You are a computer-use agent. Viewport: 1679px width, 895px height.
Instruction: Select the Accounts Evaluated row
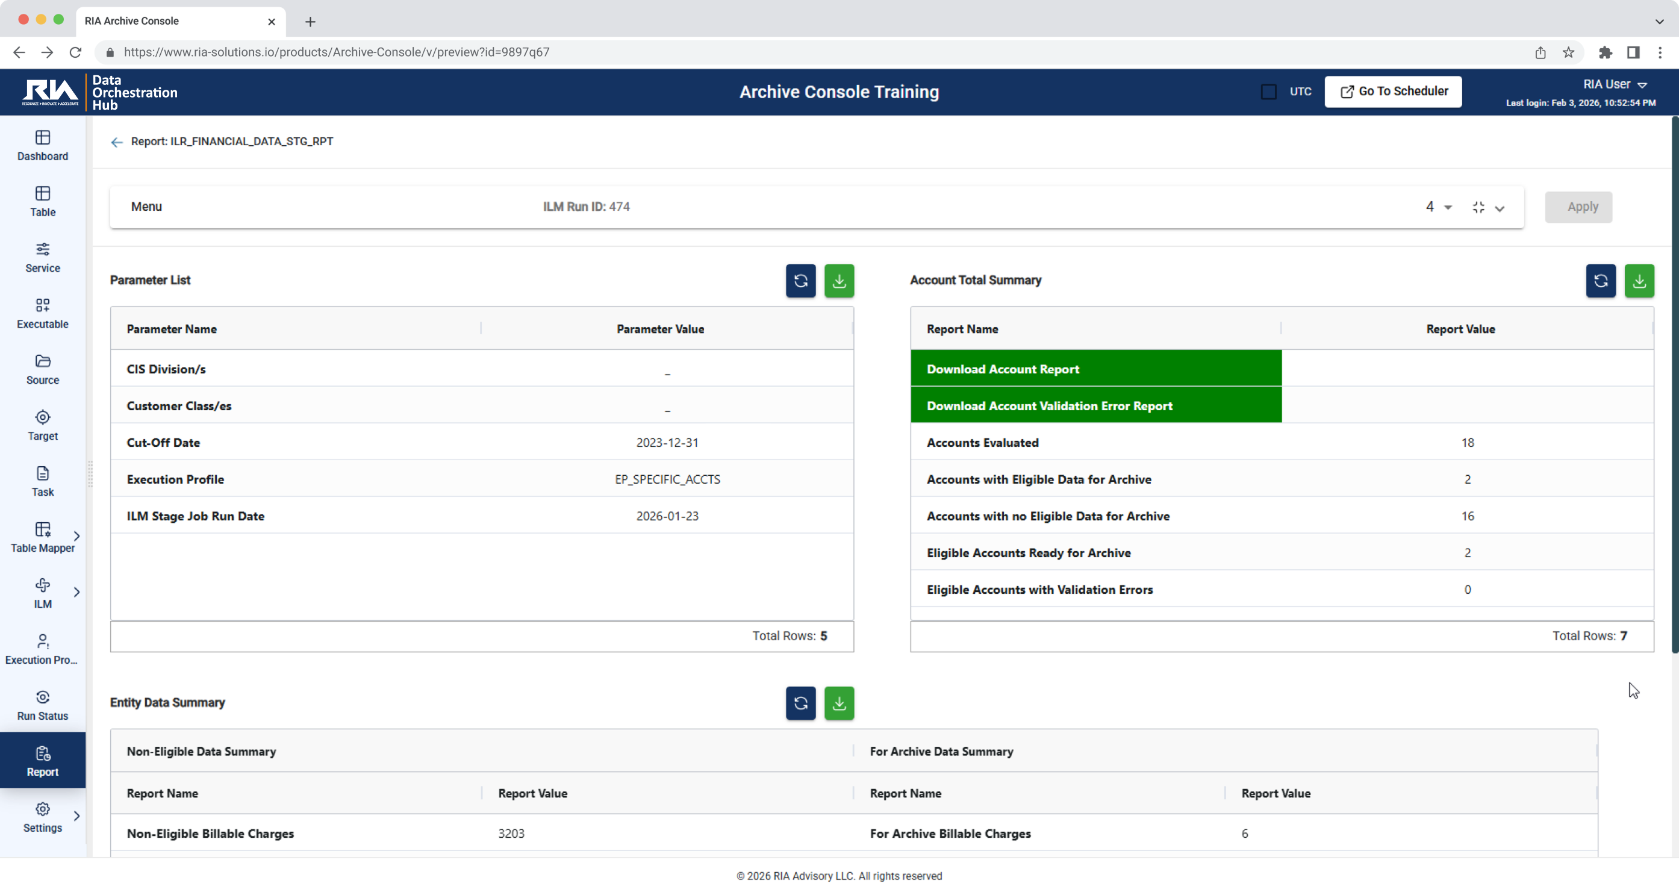(1282, 443)
